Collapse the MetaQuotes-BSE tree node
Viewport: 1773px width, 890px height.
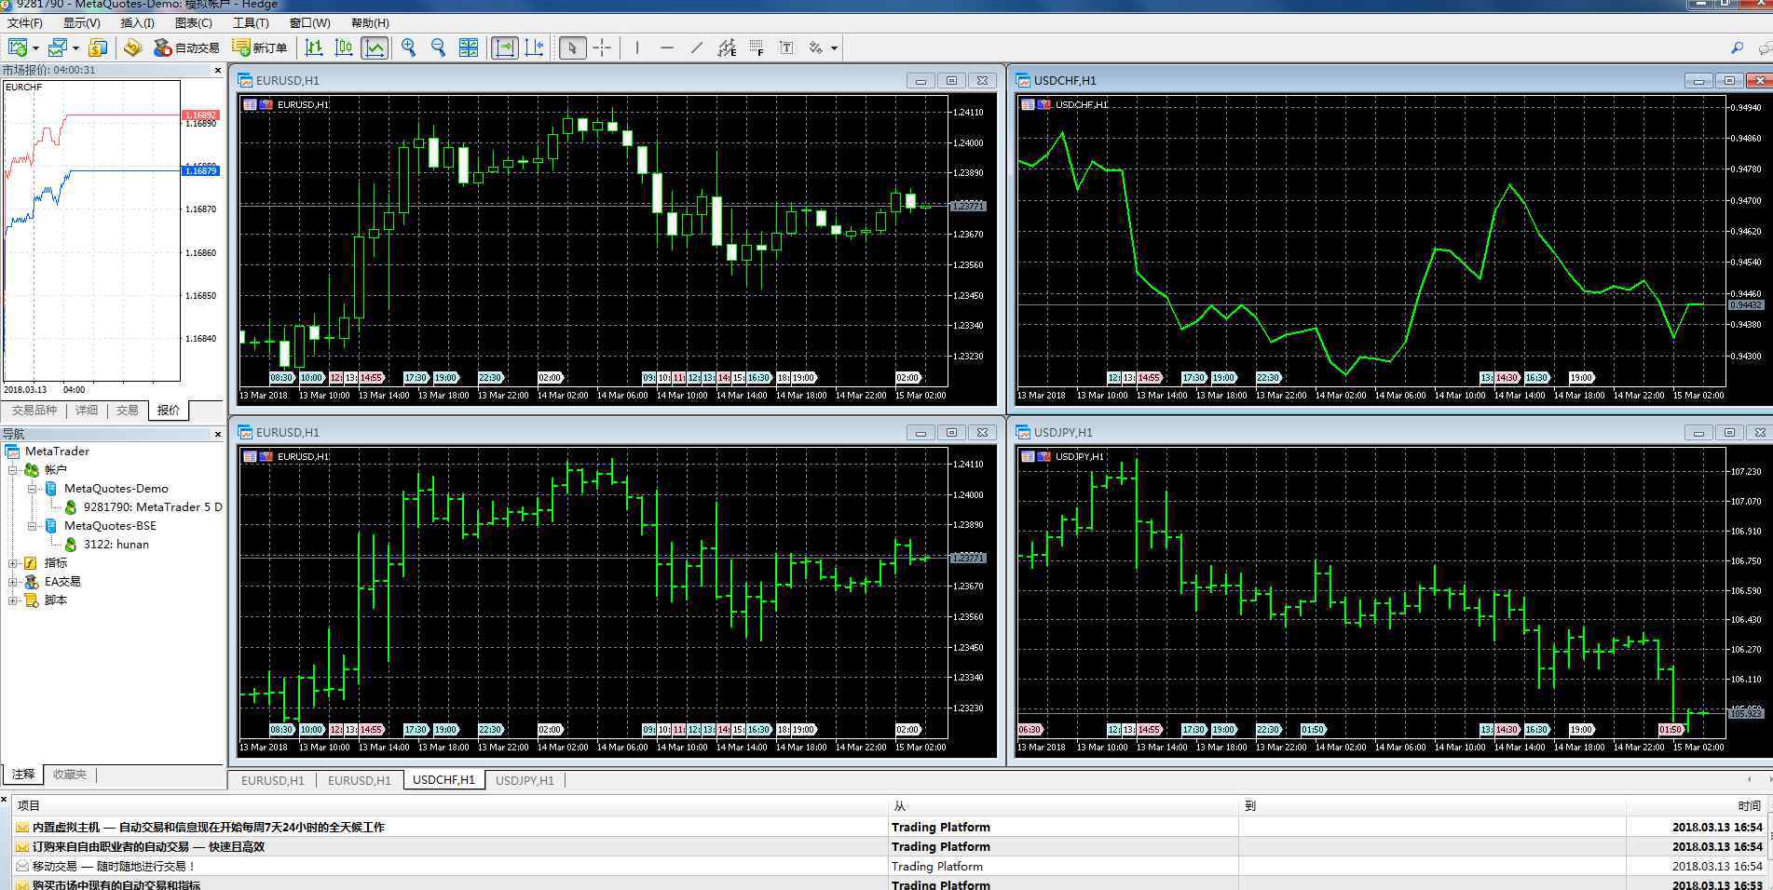(x=33, y=526)
